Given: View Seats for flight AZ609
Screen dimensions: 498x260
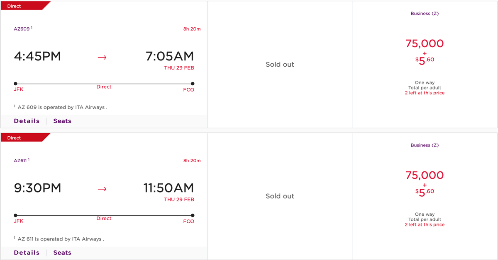Looking at the screenshot, I should 62,120.
